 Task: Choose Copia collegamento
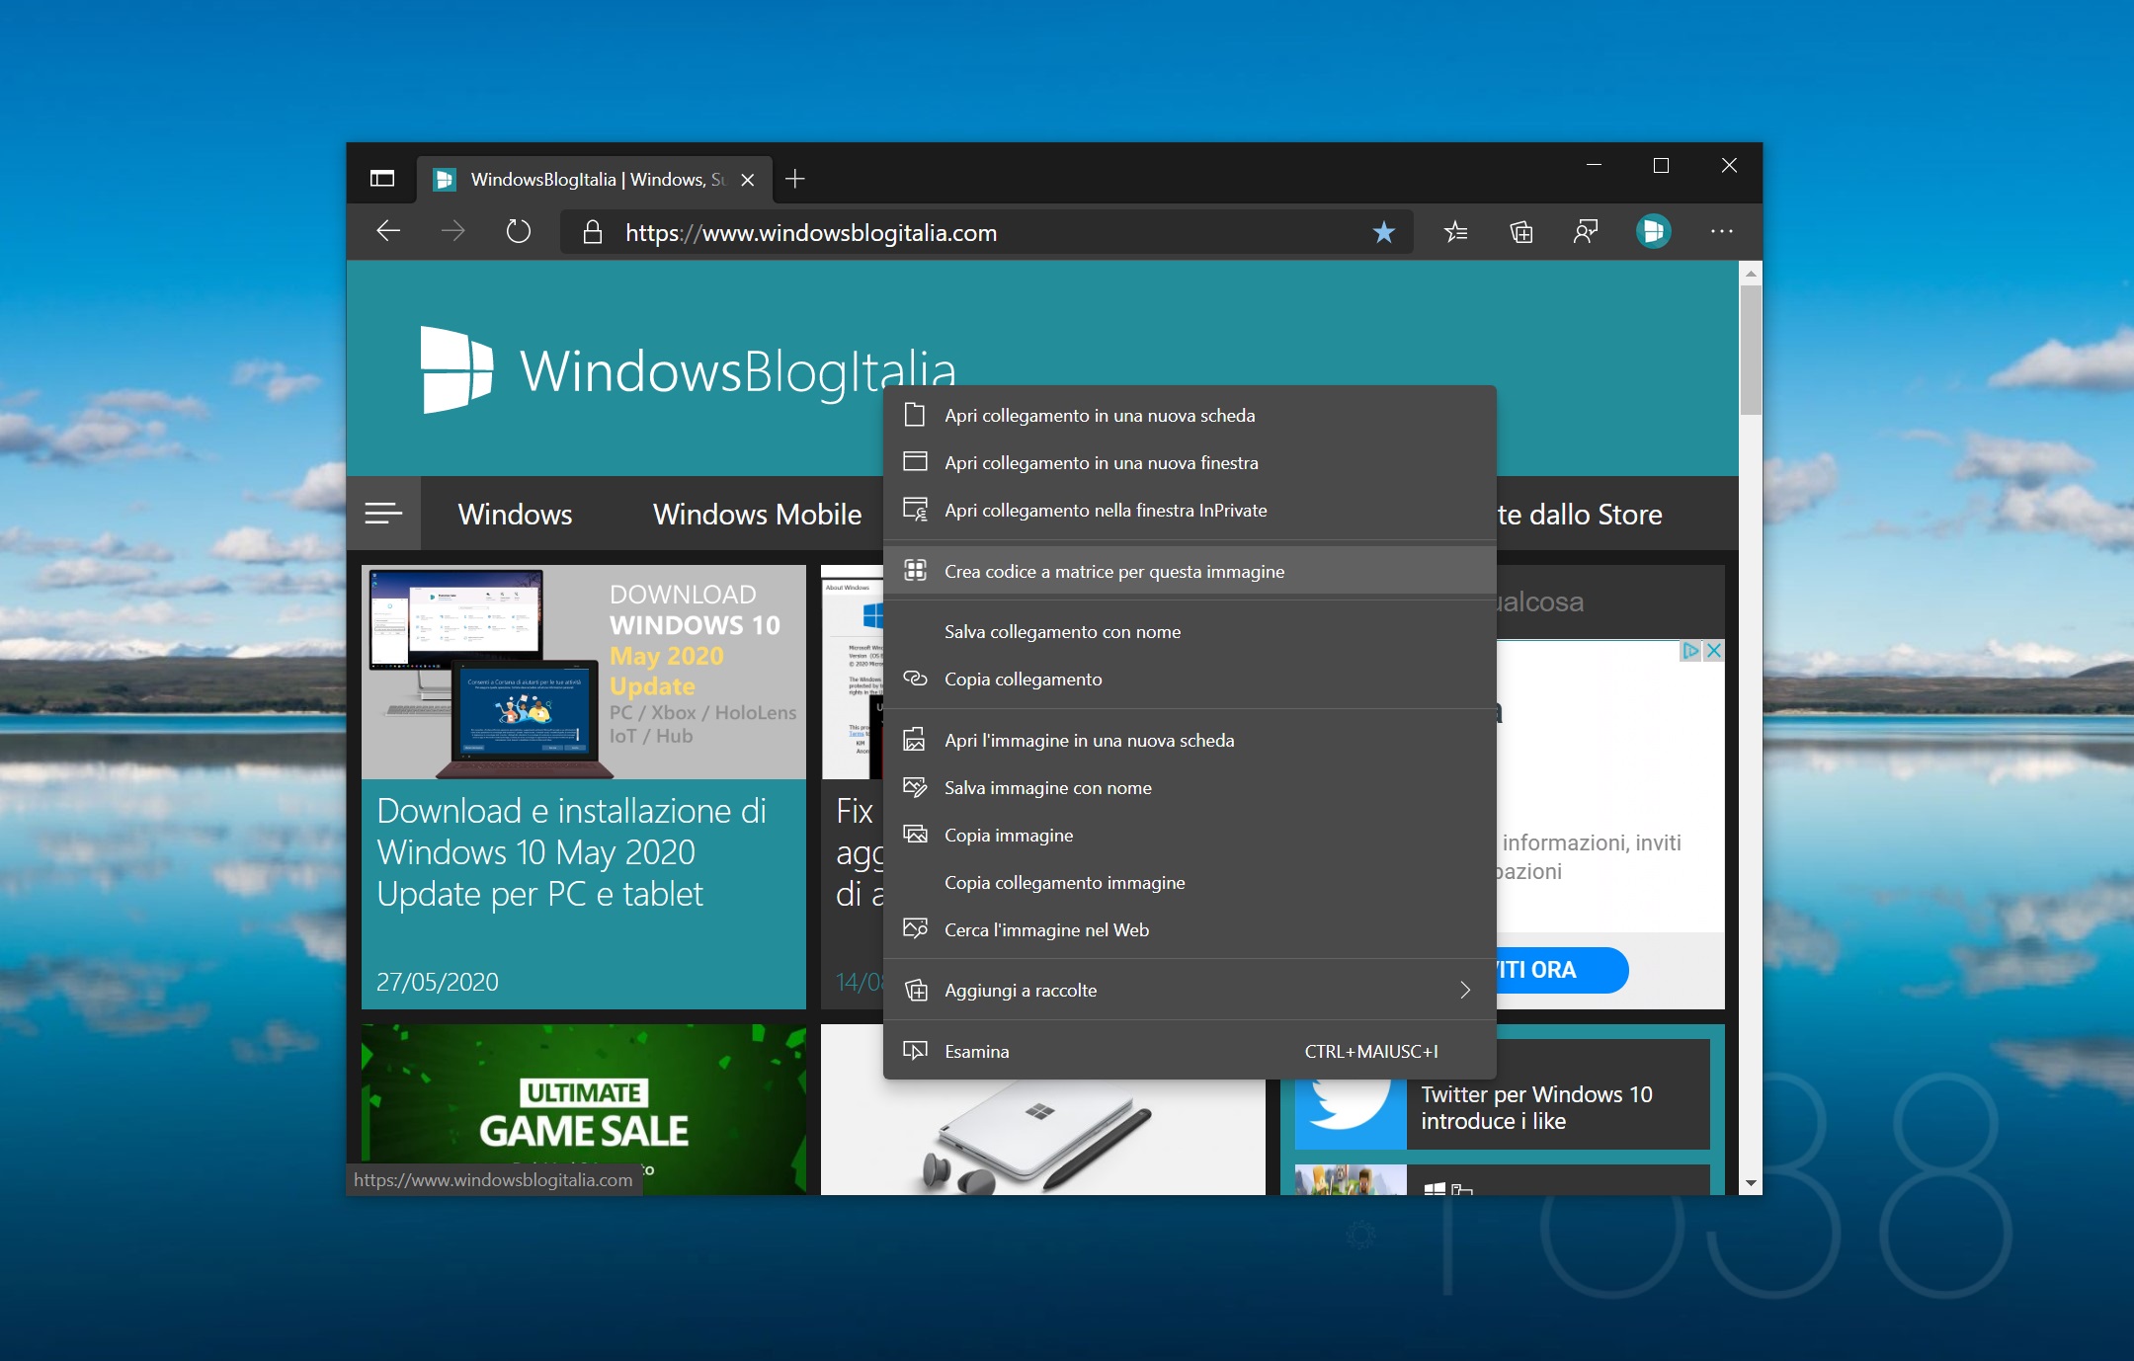tap(1190, 680)
